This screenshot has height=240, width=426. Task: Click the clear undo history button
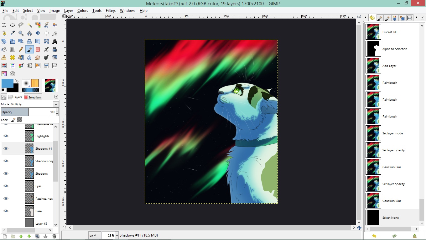pos(415,236)
